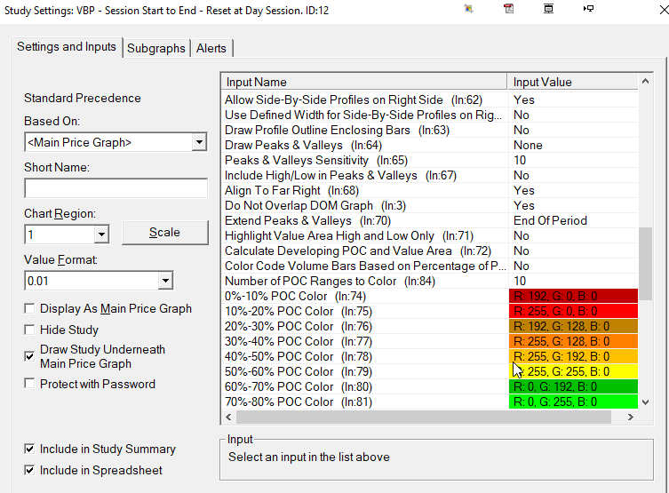The width and height of the screenshot is (669, 493).
Task: Enable Protect with Password checkbox
Action: (29, 384)
